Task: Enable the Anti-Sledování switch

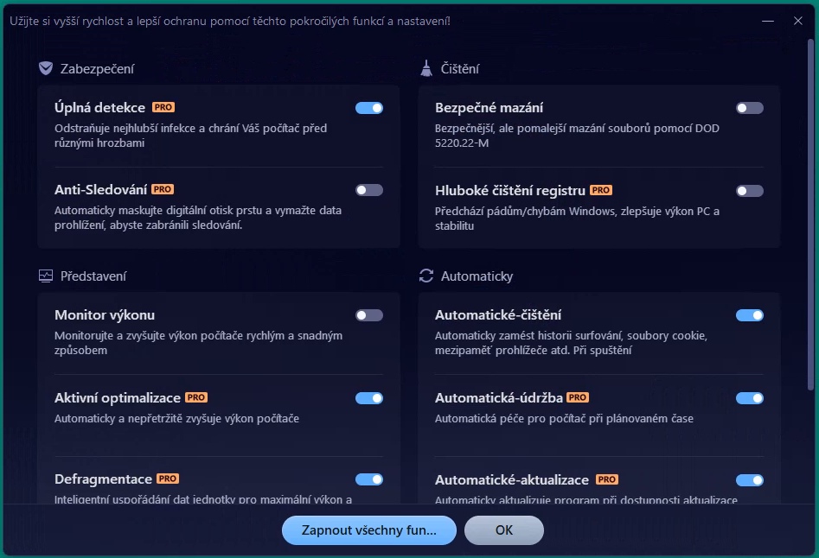Action: coord(369,190)
